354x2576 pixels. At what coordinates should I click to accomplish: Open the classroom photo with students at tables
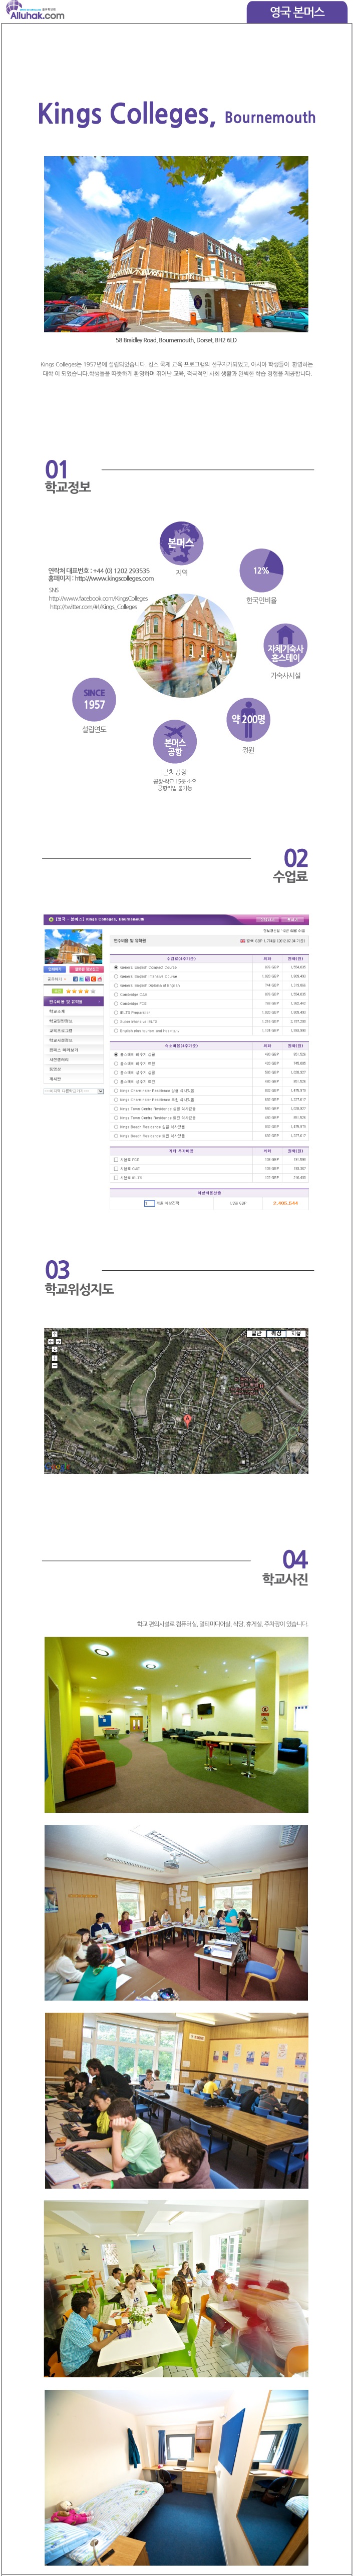pyautogui.click(x=176, y=1912)
